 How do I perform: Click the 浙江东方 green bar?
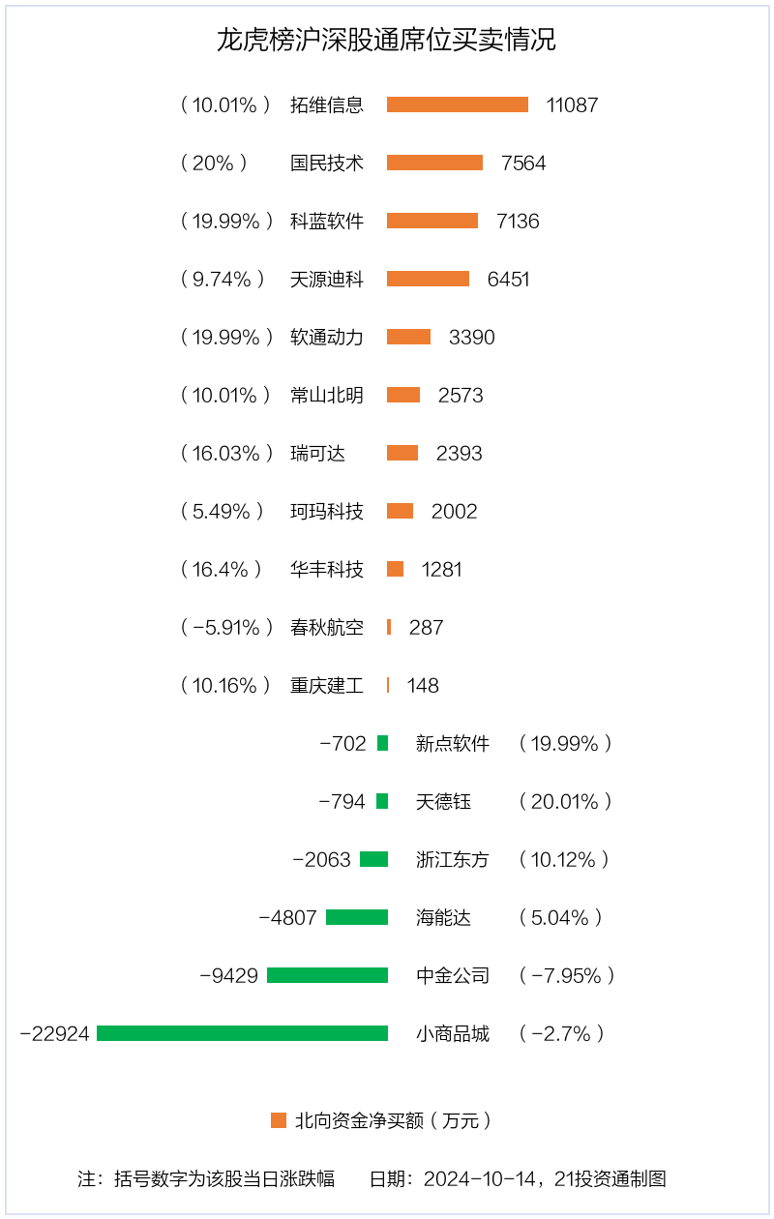(373, 859)
